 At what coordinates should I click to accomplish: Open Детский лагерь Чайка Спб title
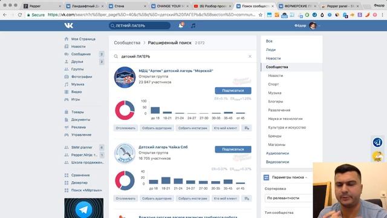[x=163, y=147]
